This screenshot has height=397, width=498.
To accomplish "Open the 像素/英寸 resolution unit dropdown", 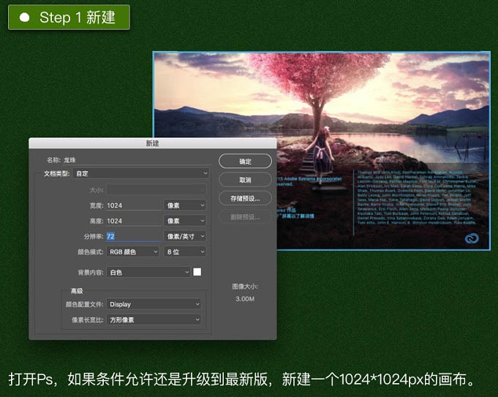I will tap(185, 236).
